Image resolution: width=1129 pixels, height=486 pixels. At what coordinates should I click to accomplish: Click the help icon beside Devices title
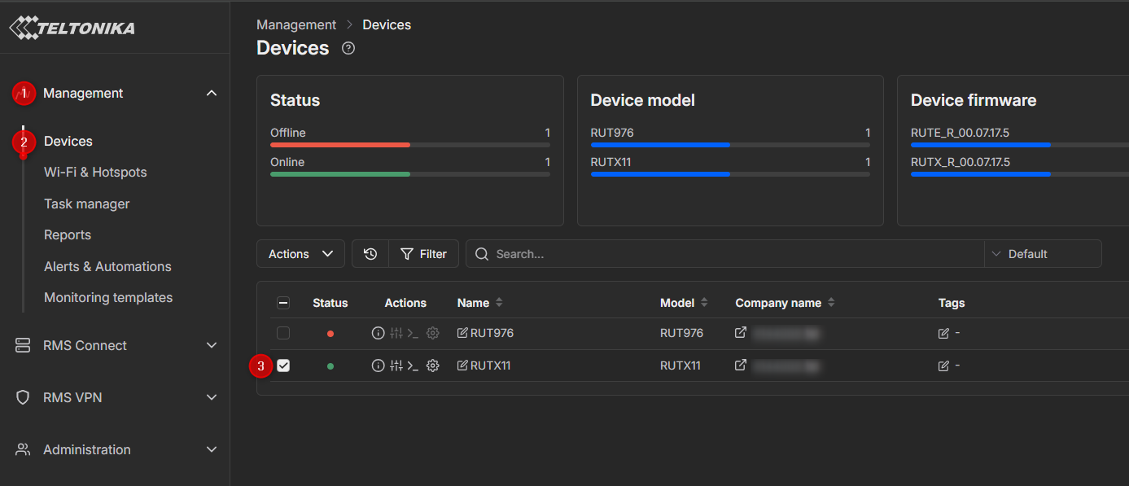pos(348,48)
